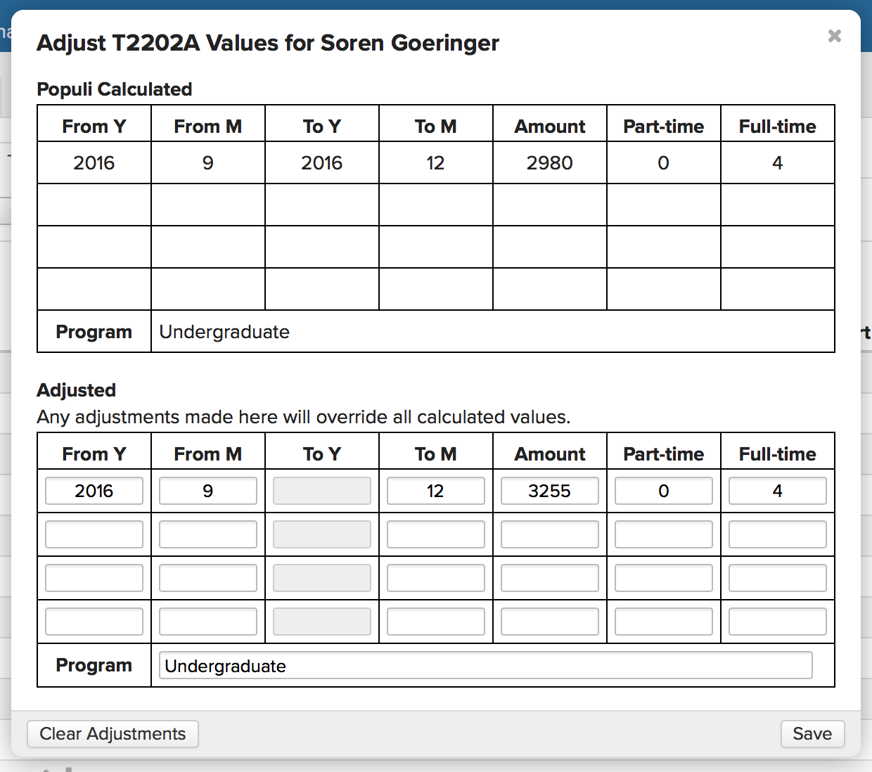Click the calculated Amount value 2980
This screenshot has height=772, width=872.
(x=550, y=163)
